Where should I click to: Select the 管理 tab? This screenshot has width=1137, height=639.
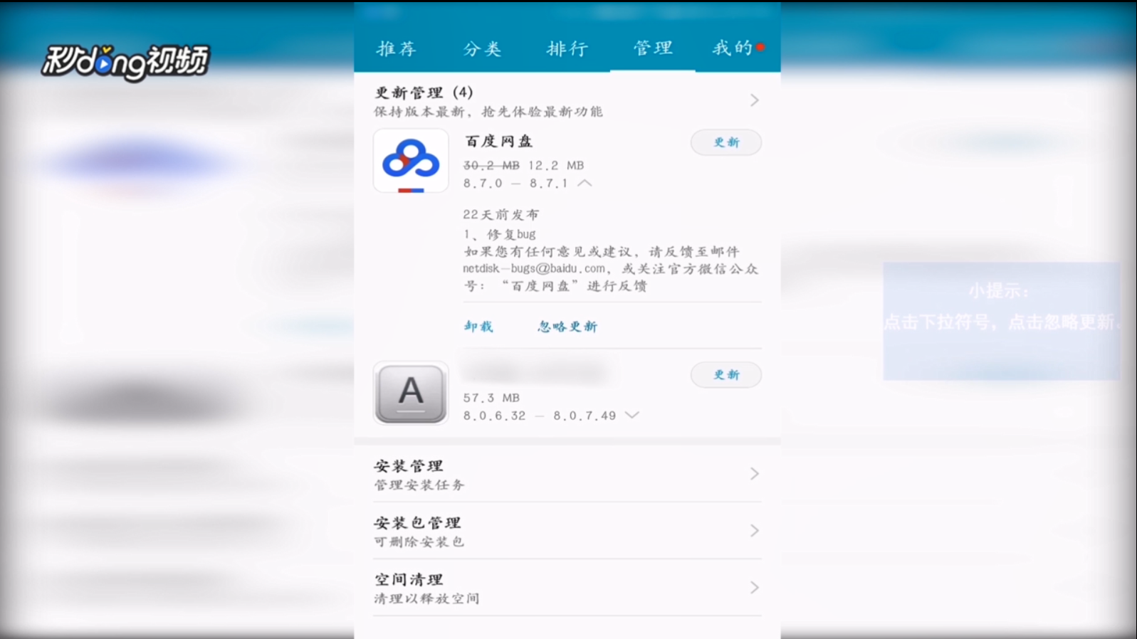[x=653, y=48]
